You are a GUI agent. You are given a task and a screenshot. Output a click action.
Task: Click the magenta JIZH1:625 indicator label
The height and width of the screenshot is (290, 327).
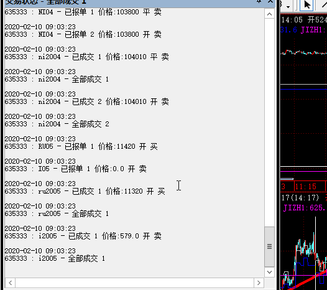click(304, 208)
